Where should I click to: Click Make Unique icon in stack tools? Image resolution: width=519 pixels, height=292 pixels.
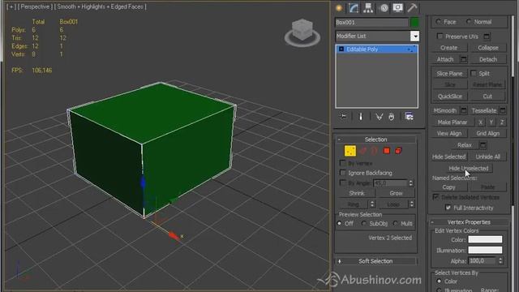click(379, 117)
